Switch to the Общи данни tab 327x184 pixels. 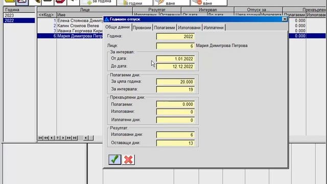[118, 27]
